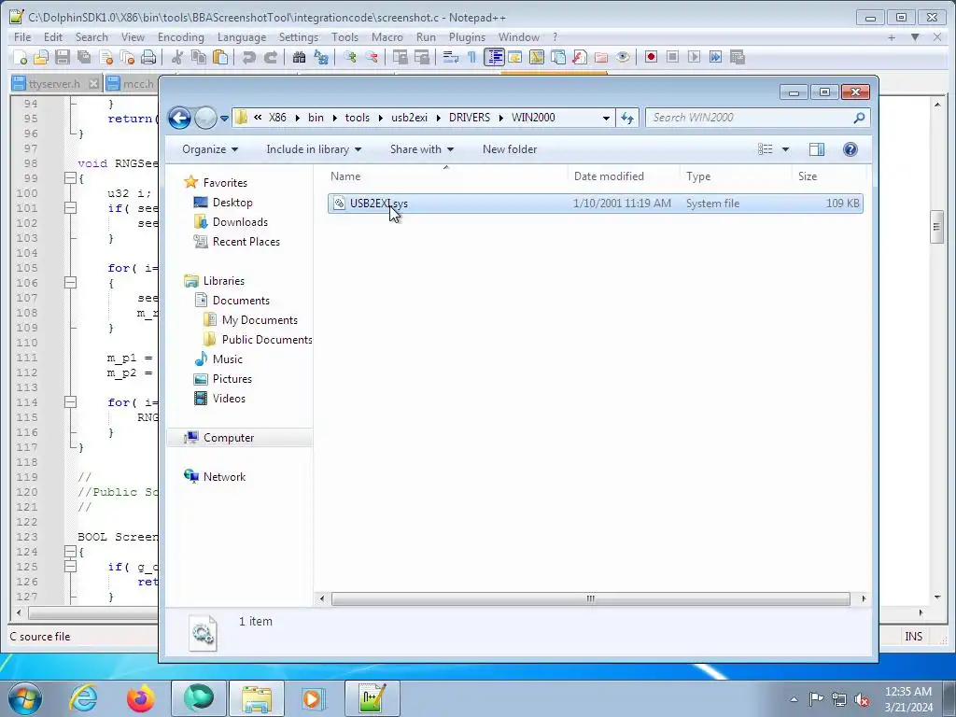
Task: Collapse the fold marker at line 99
Action: pos(70,178)
